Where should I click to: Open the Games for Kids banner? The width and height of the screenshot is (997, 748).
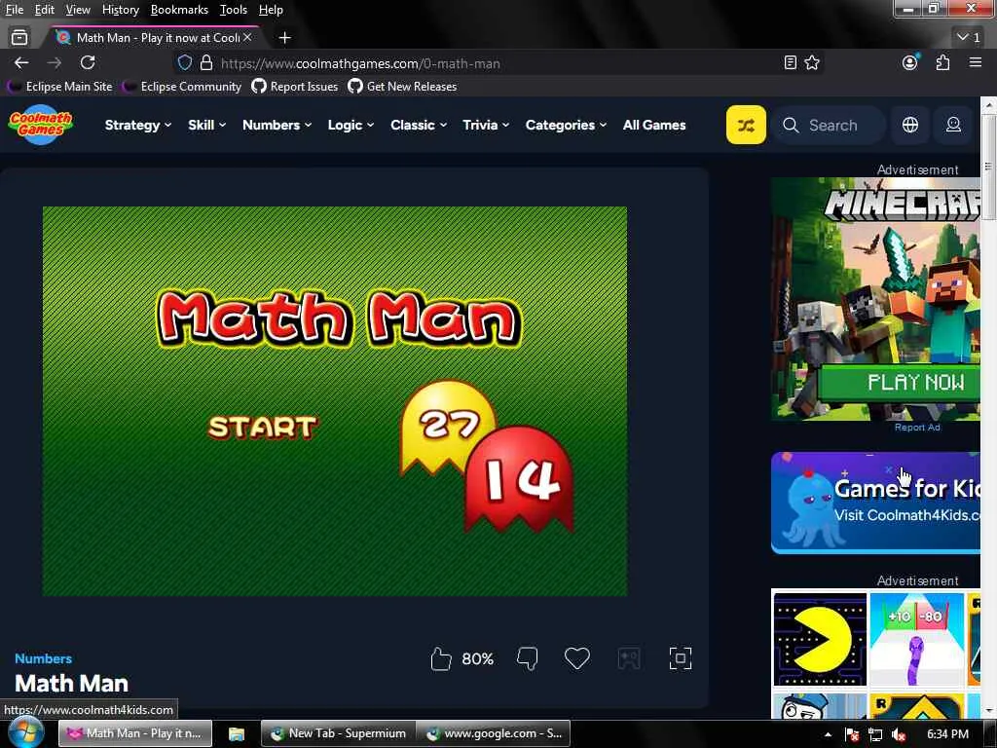point(875,504)
